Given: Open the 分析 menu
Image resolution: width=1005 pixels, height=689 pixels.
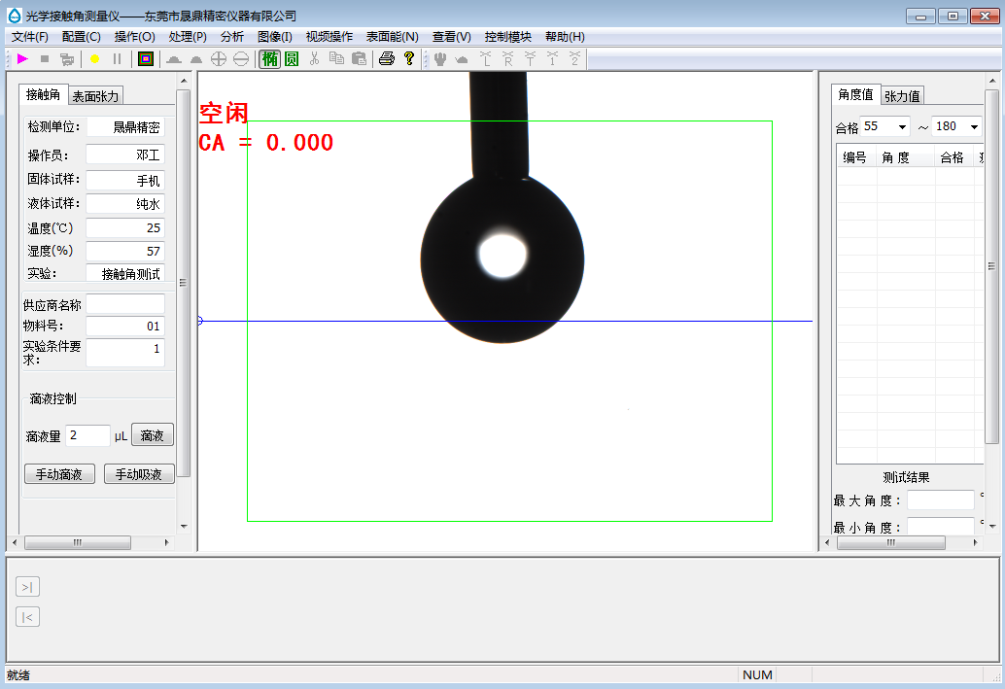Looking at the screenshot, I should pos(232,37).
